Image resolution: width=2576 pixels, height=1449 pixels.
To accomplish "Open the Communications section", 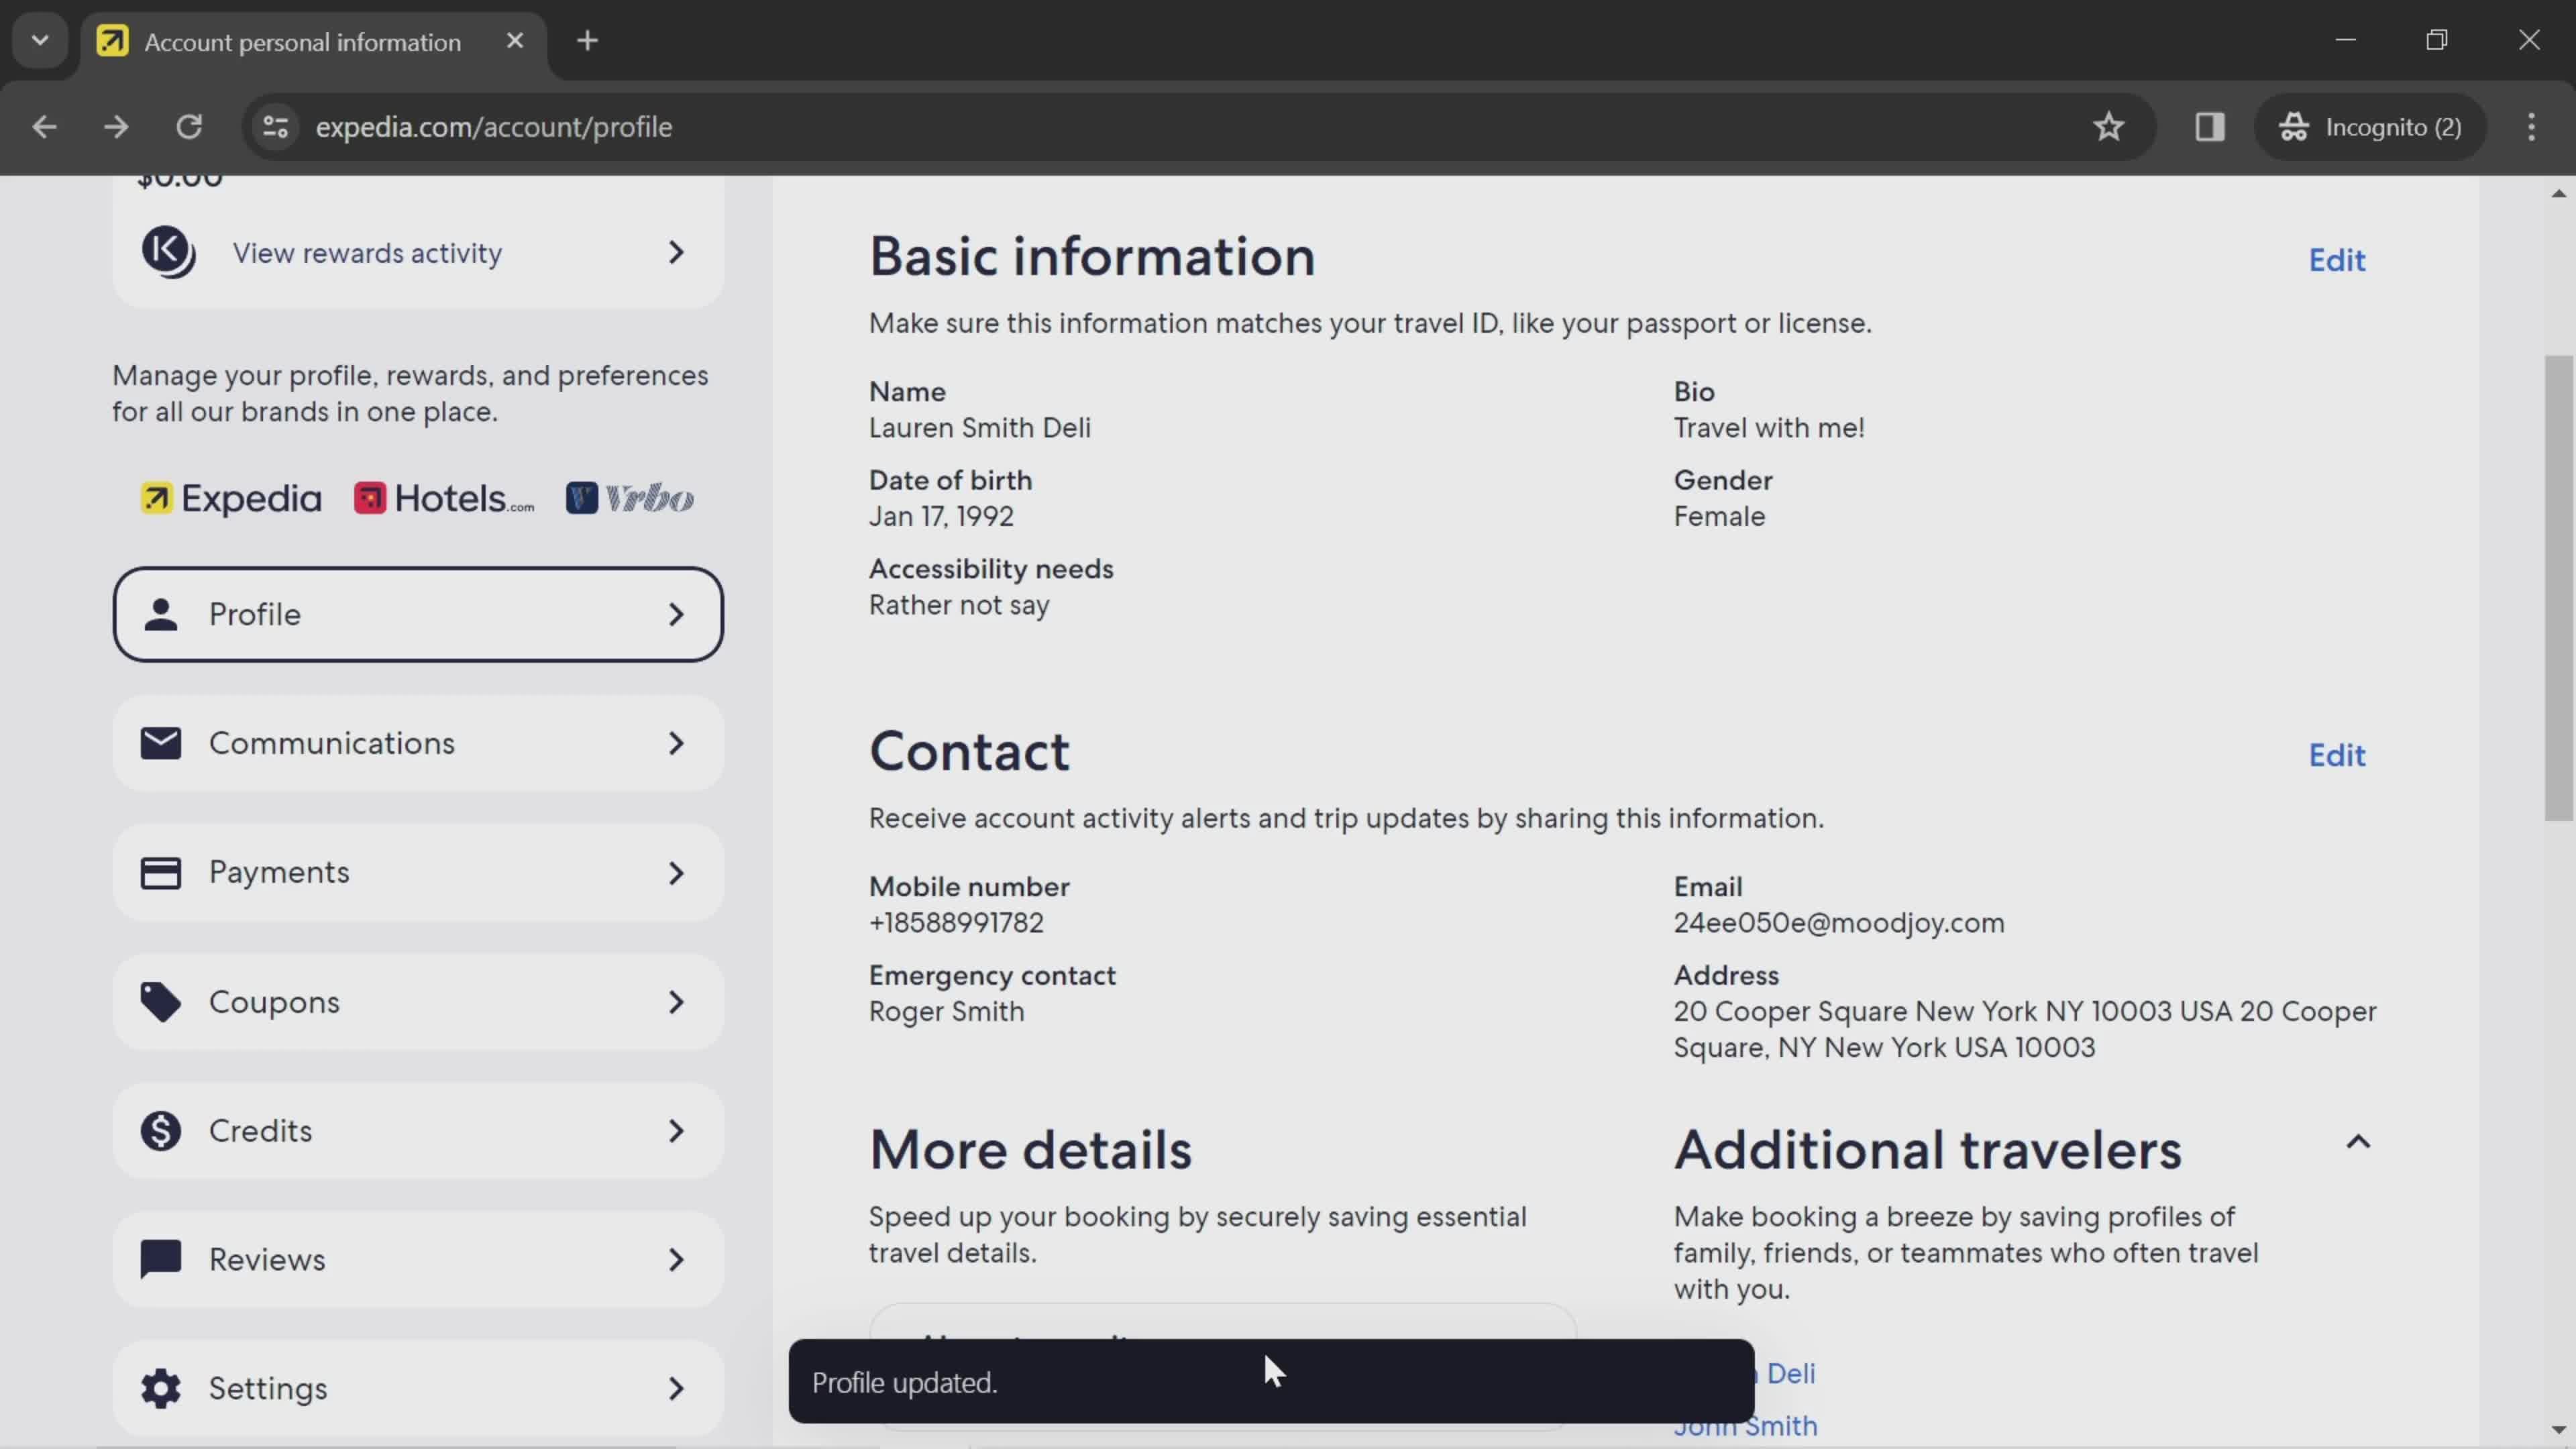I will click(x=418, y=743).
